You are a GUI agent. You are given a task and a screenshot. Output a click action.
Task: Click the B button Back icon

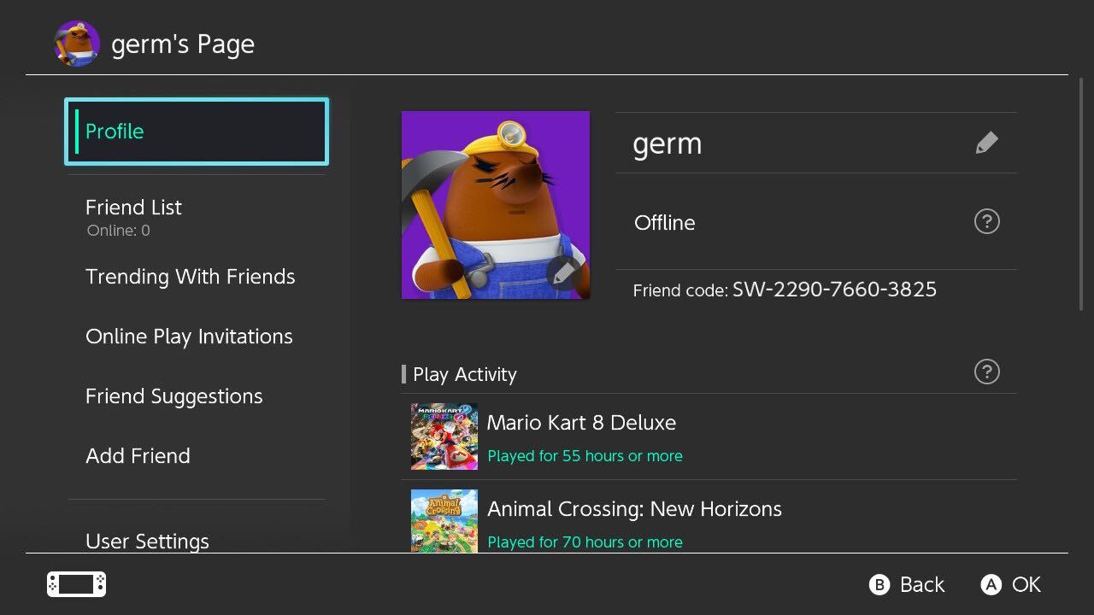pos(879,584)
